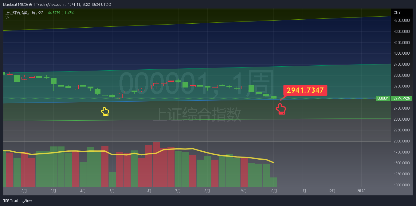416x206 pixels.
Task: Click the 9月 label on time axis
Action: coord(244,191)
